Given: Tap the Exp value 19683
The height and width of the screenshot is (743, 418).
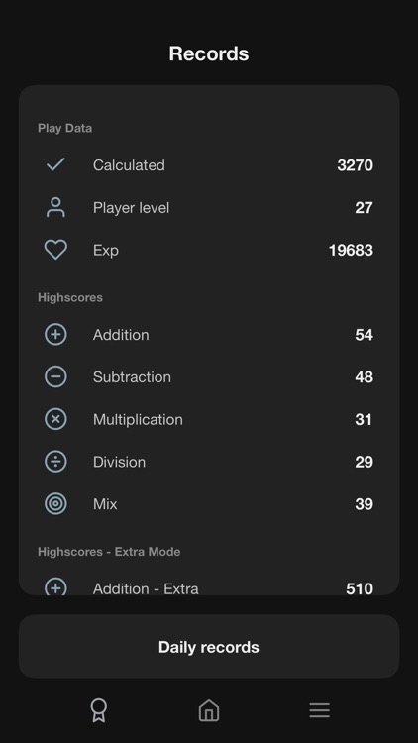Looking at the screenshot, I should point(351,250).
